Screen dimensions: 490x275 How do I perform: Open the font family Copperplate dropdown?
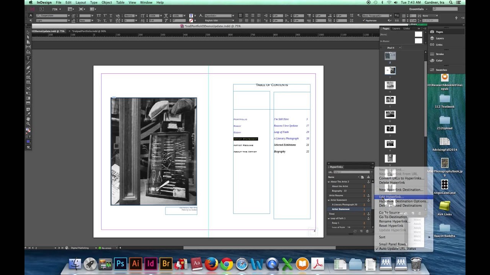point(69,16)
